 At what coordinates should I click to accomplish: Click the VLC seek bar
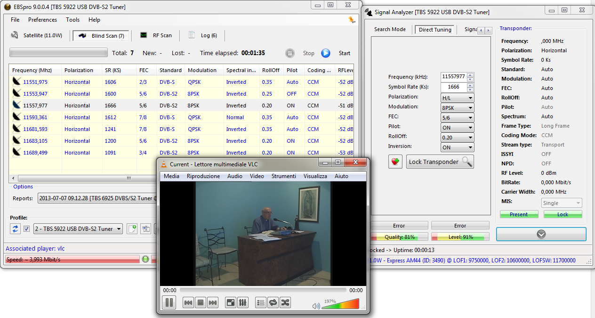click(x=263, y=290)
